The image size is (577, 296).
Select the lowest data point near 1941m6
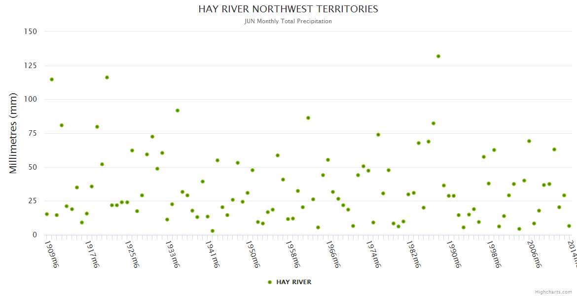click(x=213, y=231)
